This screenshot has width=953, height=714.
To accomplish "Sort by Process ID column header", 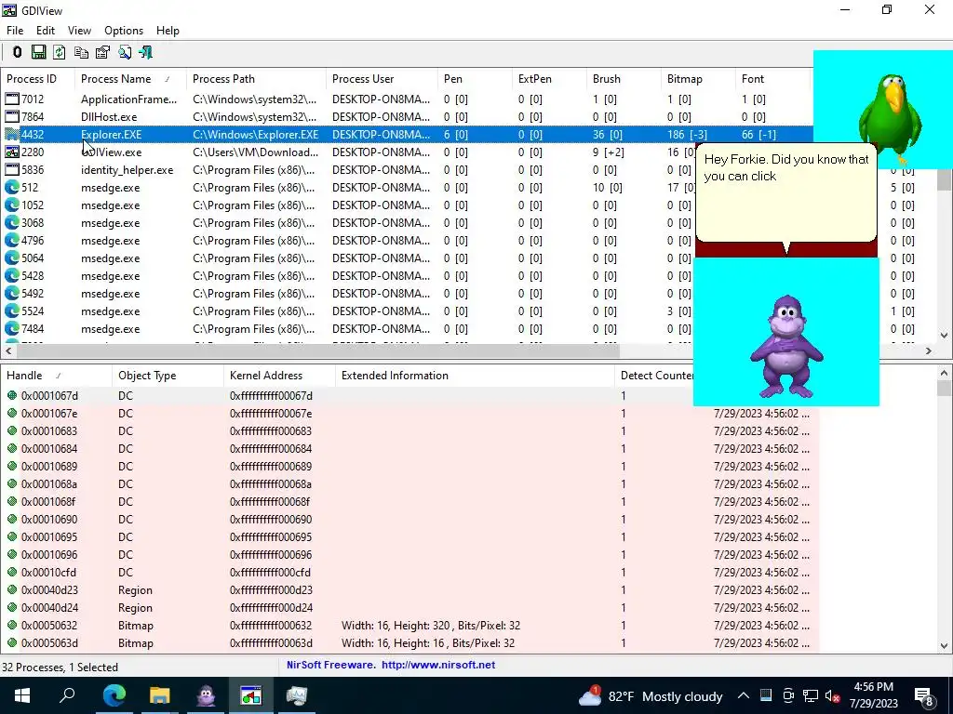I will pyautogui.click(x=37, y=79).
